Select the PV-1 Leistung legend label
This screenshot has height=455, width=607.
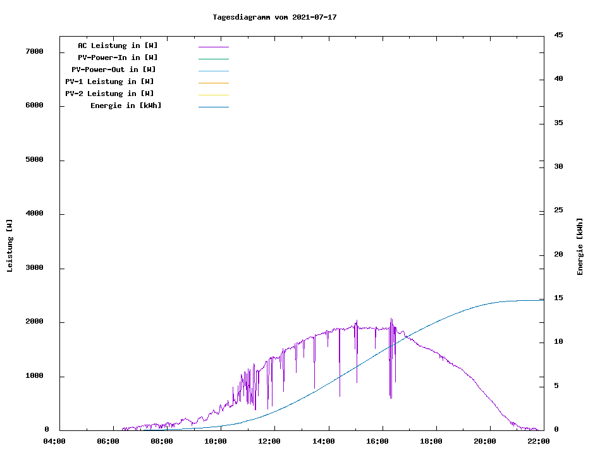(x=109, y=82)
